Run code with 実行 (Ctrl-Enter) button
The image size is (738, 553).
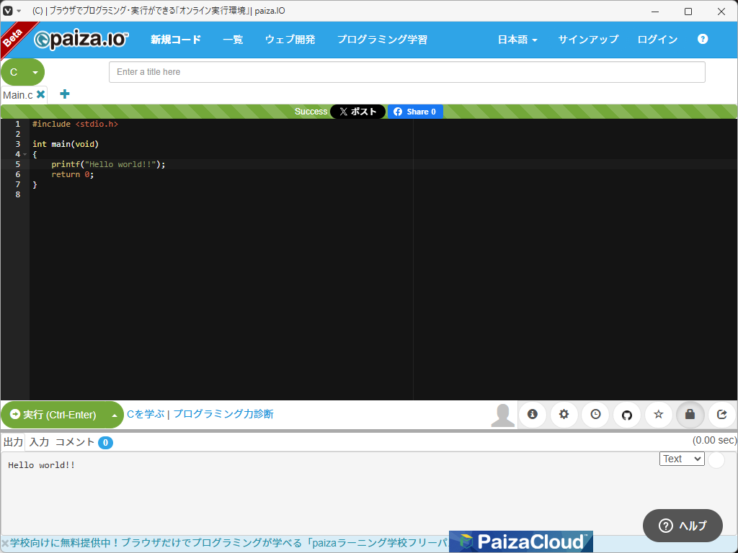pos(53,415)
